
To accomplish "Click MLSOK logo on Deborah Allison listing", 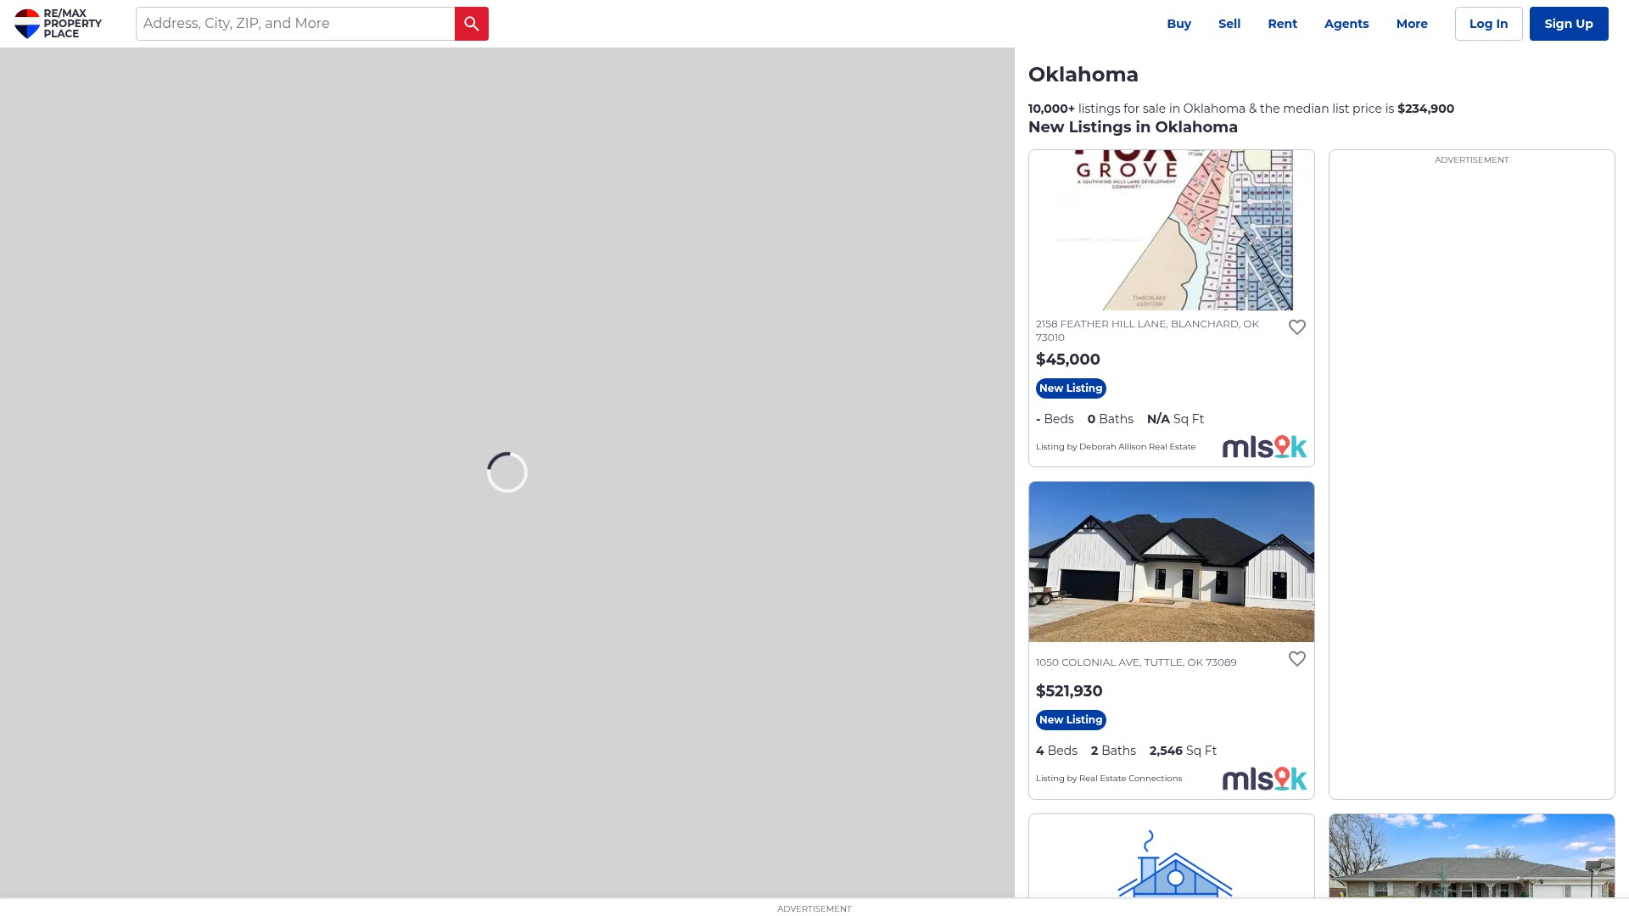I will [1264, 447].
